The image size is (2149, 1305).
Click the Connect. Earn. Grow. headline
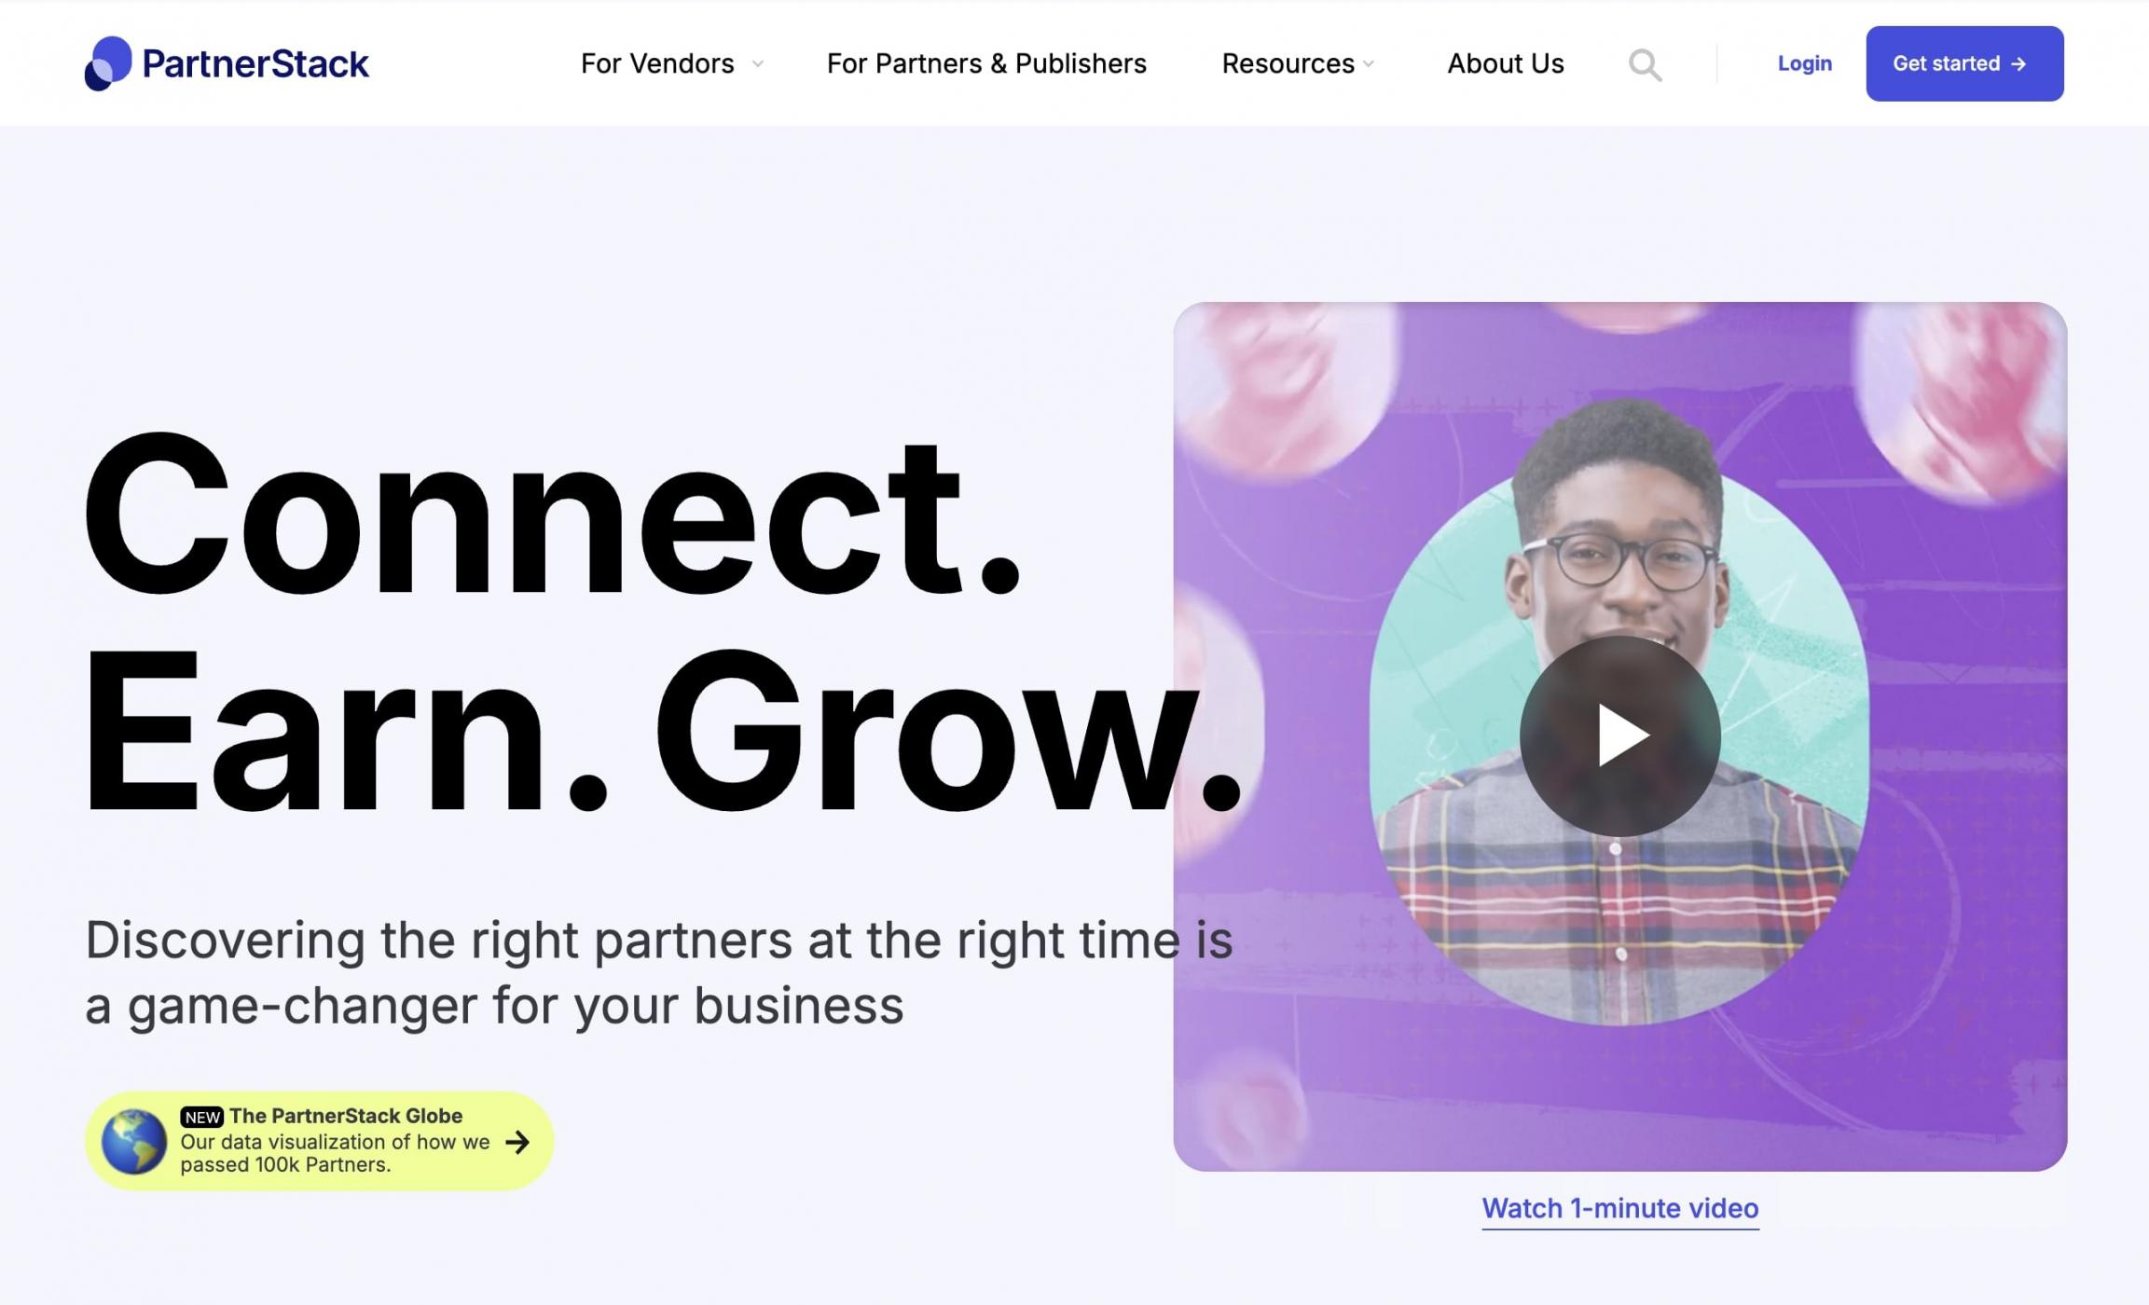tap(664, 623)
